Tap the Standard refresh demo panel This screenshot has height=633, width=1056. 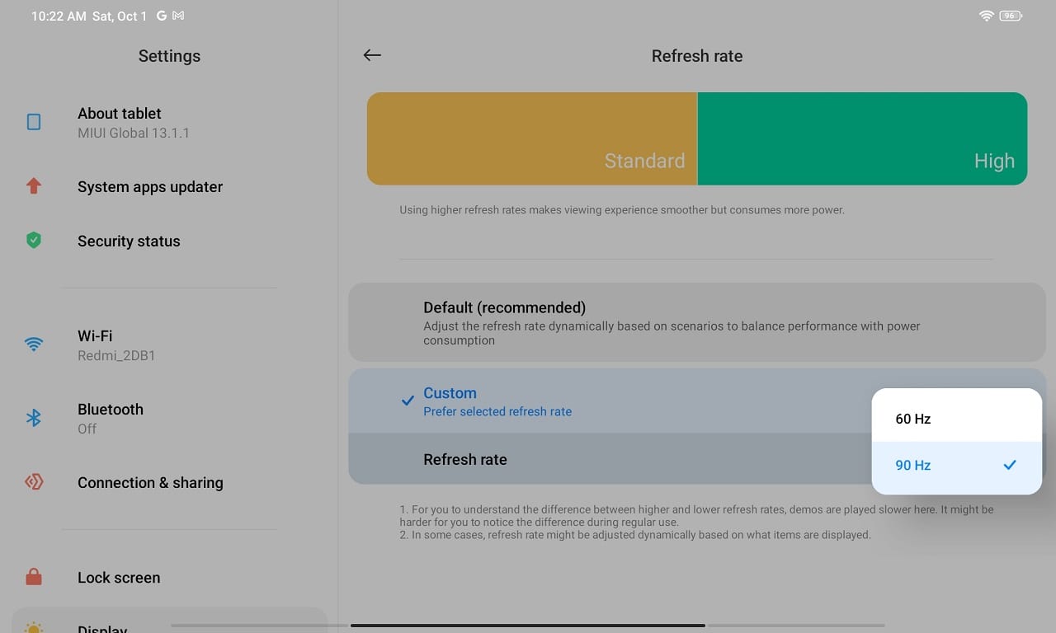[532, 138]
